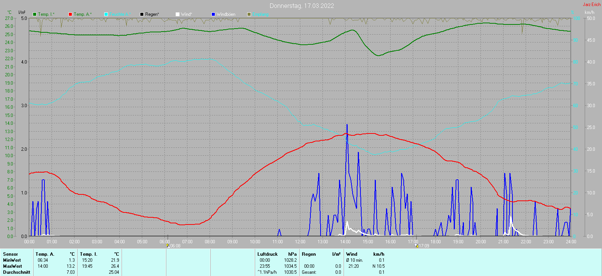Click the pressure maximum time "23:55"
Image resolution: width=602 pixels, height=276 pixels.
click(265, 266)
